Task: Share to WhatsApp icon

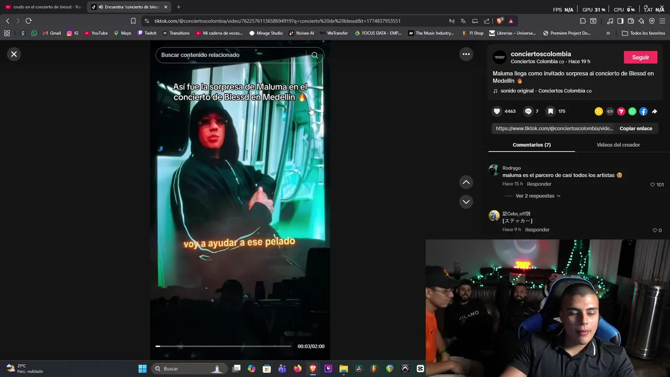Action: tap(632, 111)
